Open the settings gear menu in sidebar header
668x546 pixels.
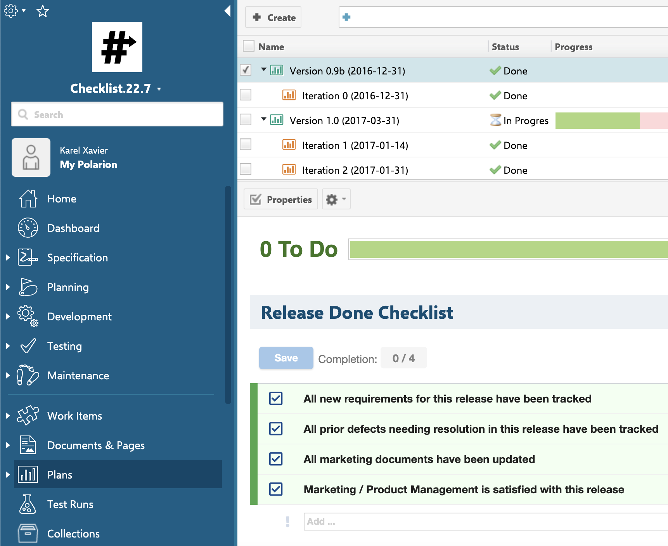tap(14, 11)
